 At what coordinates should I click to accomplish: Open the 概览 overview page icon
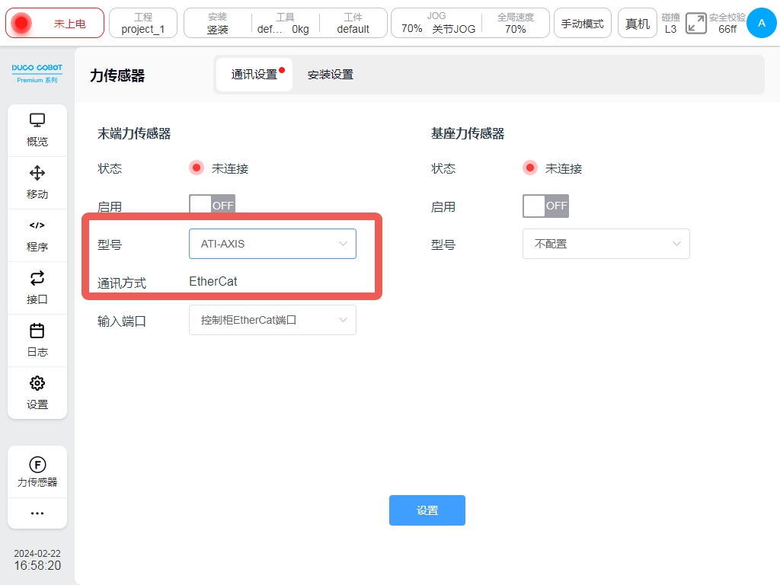pyautogui.click(x=37, y=120)
